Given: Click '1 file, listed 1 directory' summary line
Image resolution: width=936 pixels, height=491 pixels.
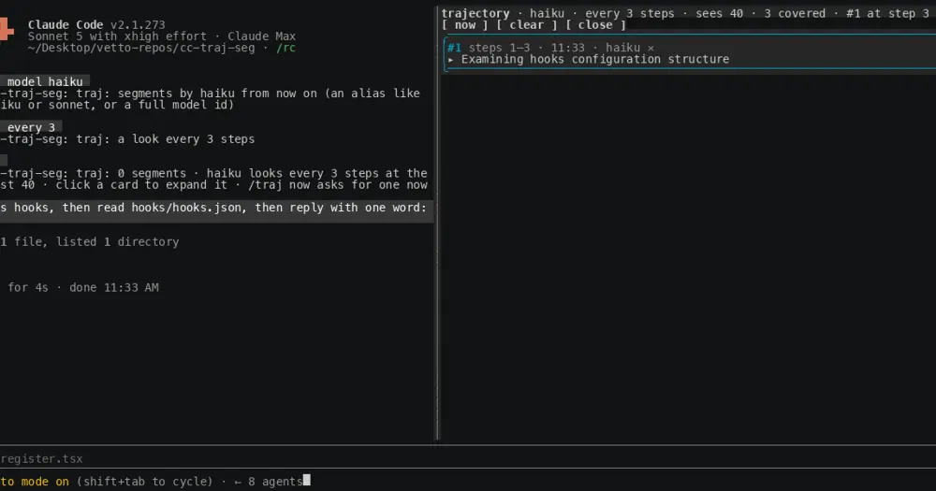Looking at the screenshot, I should pos(90,241).
